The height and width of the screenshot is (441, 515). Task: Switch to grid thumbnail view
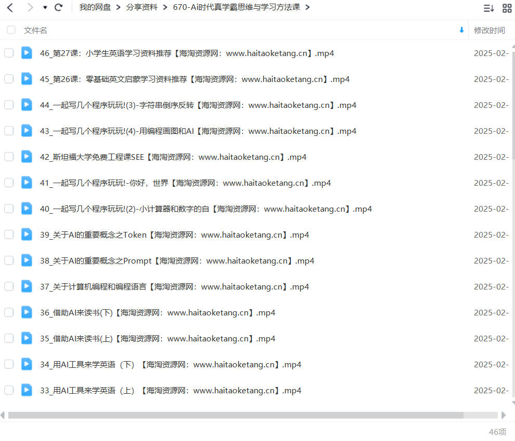[507, 8]
